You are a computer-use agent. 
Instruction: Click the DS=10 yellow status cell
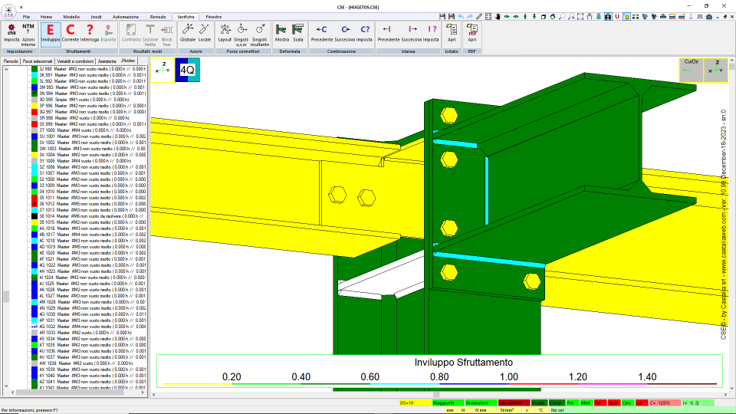[415, 402]
